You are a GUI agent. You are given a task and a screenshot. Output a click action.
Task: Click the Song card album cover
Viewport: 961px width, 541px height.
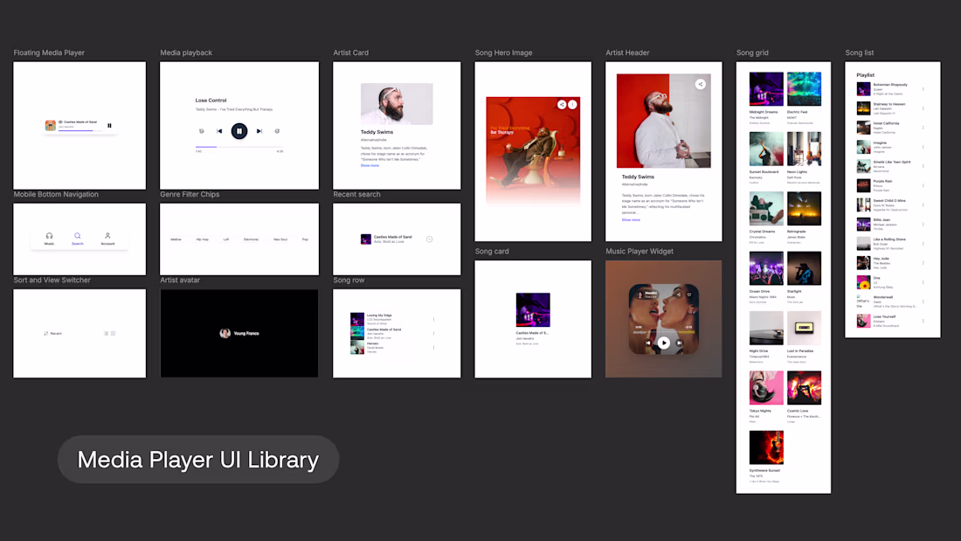pyautogui.click(x=533, y=309)
